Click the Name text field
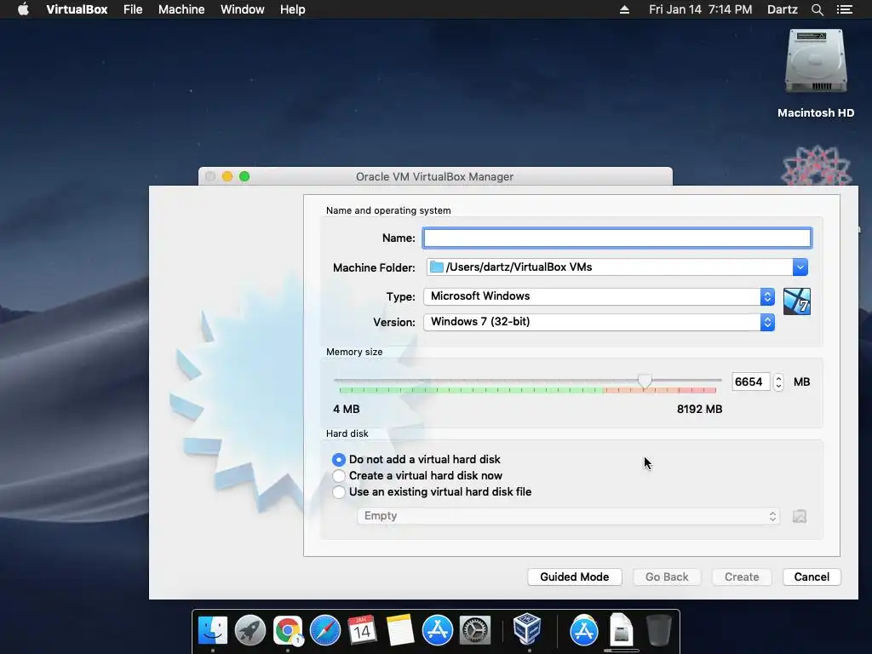The image size is (872, 654). 617,238
